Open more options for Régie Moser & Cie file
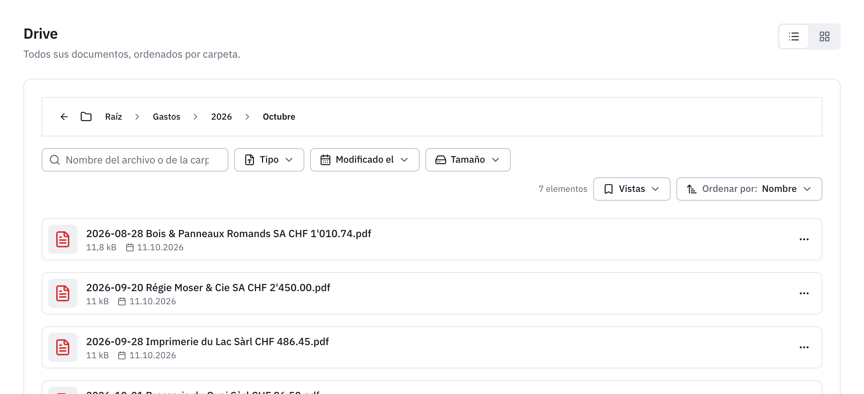 804,293
